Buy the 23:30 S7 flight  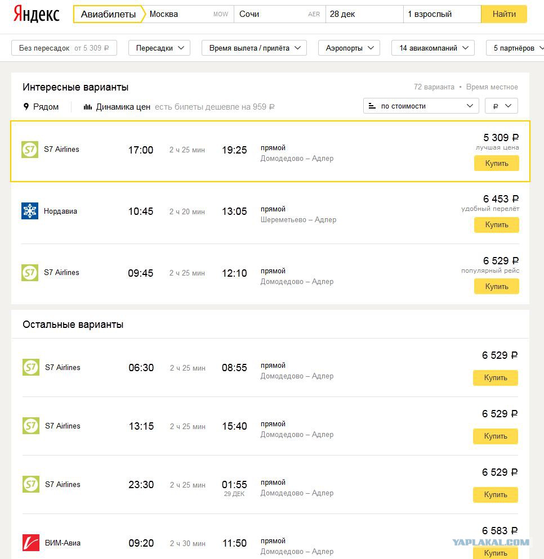coord(496,494)
